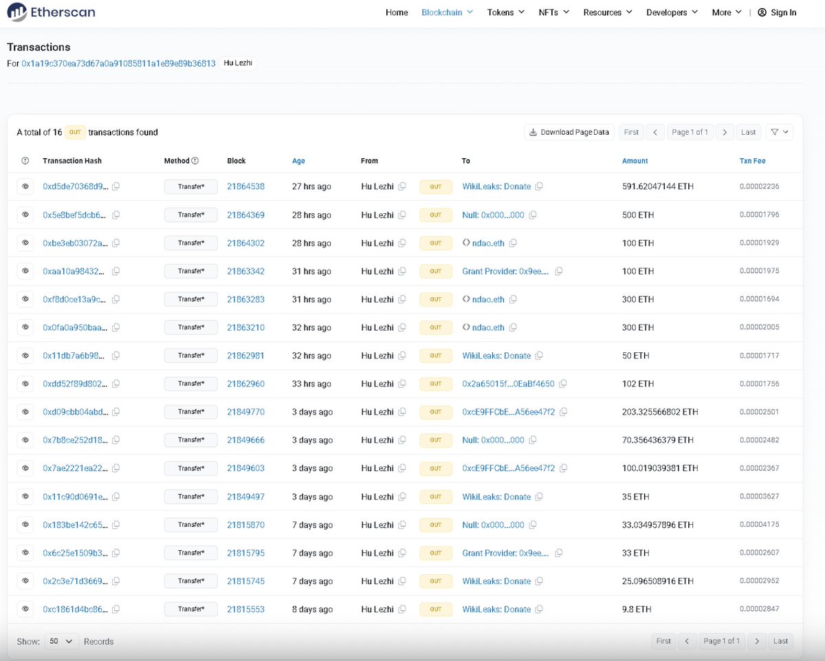825x661 pixels.
Task: Copy 0xcE9FFCbE address in block 21849770 row
Action: (x=563, y=412)
